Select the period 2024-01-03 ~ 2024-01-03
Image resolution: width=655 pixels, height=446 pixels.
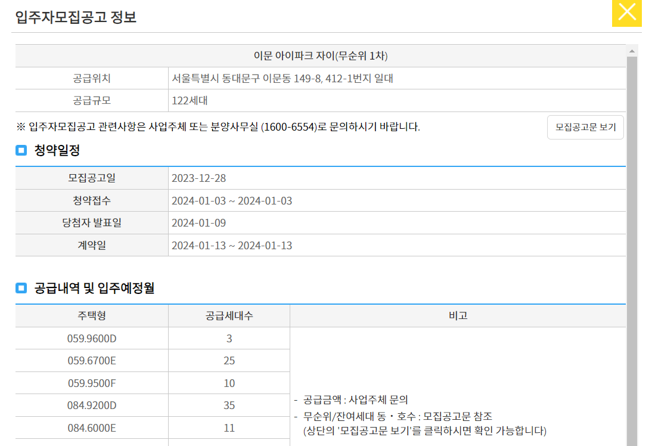coord(232,200)
